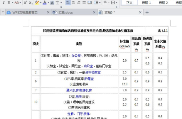This screenshot has width=182, height=119.
Task: Open line spacing tool
Action: (x=96, y=3)
